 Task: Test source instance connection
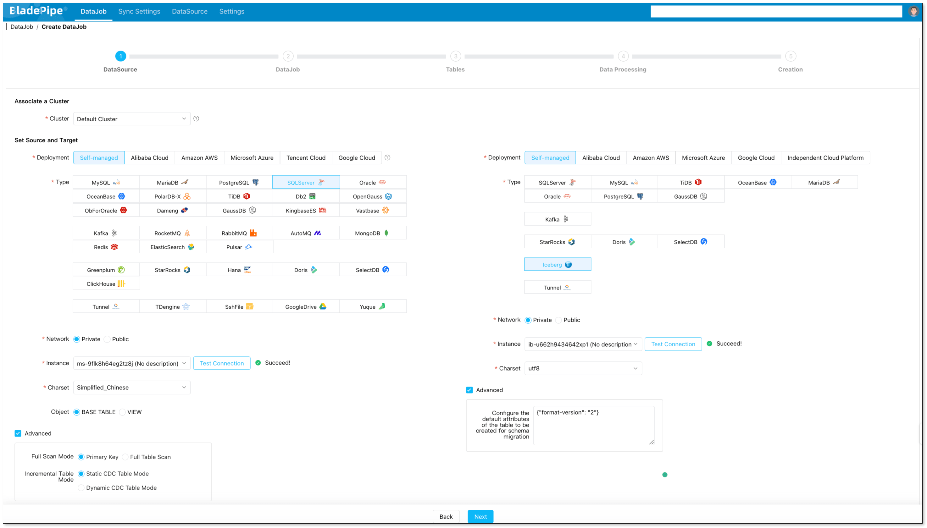[222, 363]
